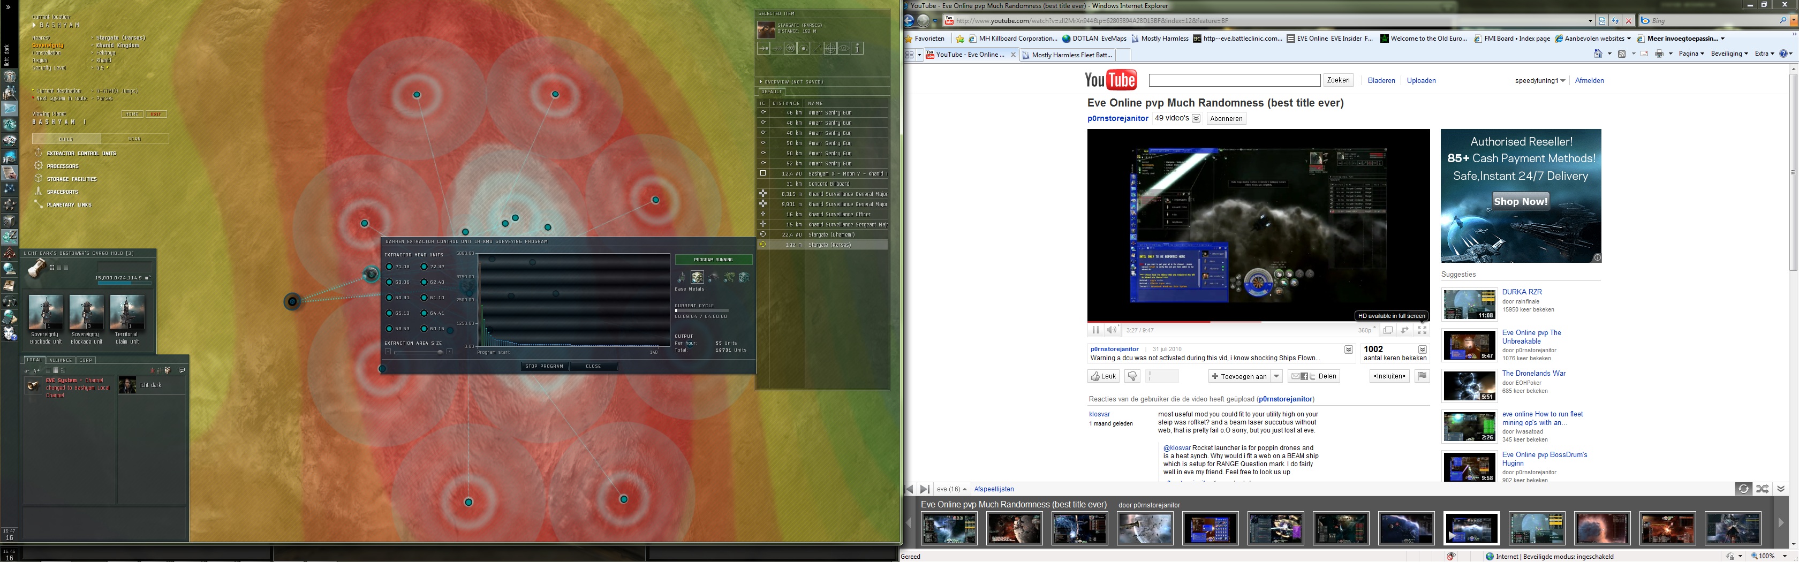
Task: Click the Delen share button
Action: pyautogui.click(x=1313, y=376)
